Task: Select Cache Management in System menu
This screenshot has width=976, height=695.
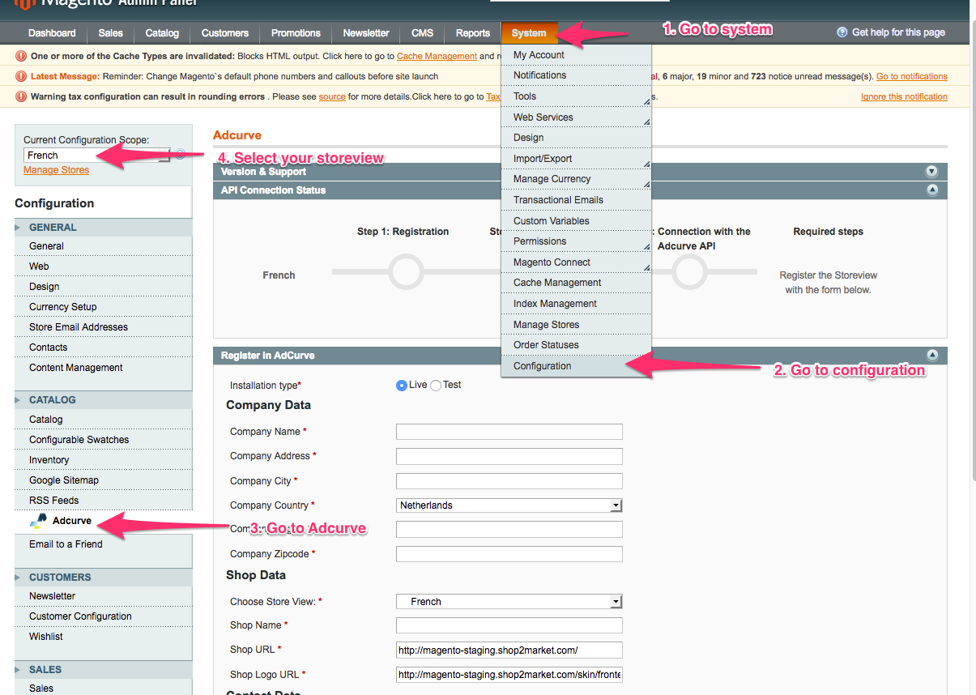Action: tap(576, 283)
